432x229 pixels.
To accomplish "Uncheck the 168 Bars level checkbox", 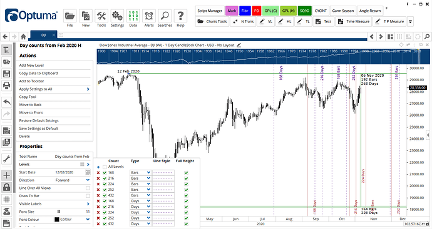I will click(x=105, y=173).
